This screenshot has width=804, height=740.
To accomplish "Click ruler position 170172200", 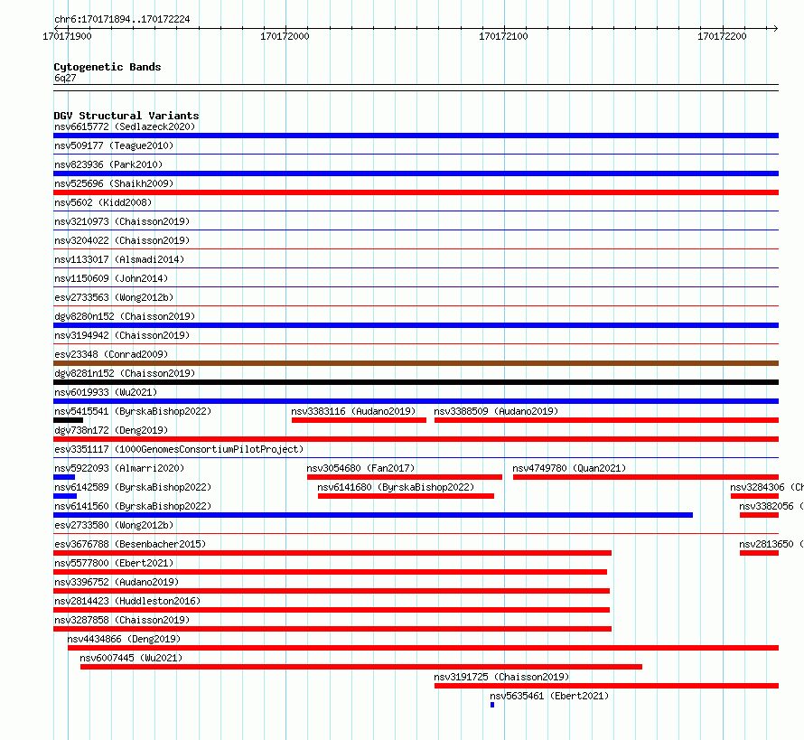I will point(722,36).
